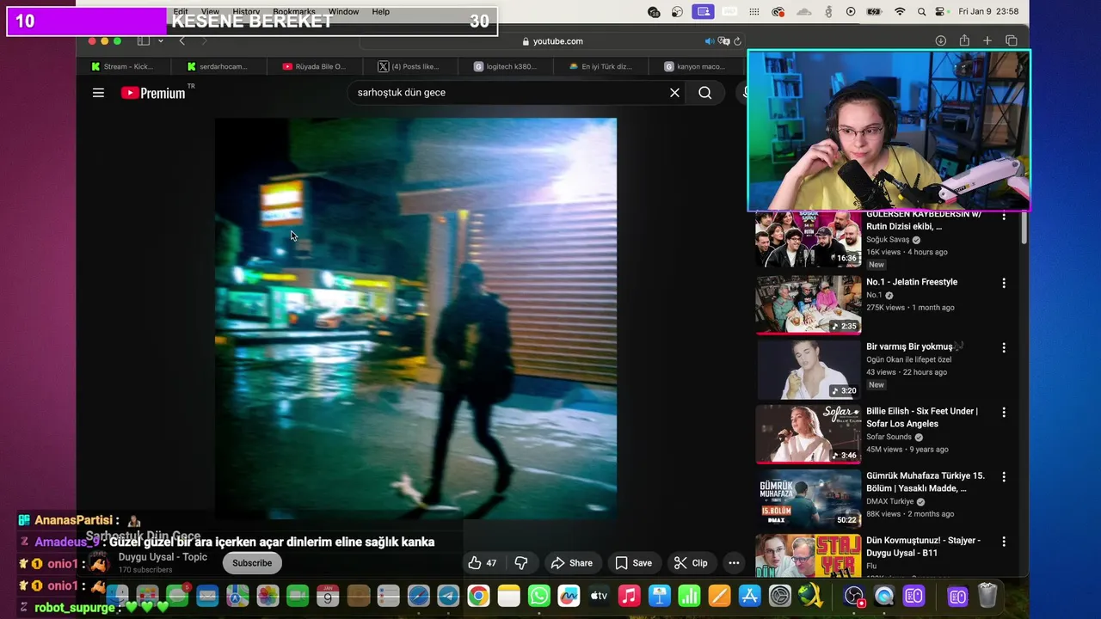Open Music app in the Dock
The width and height of the screenshot is (1101, 619).
(x=629, y=596)
